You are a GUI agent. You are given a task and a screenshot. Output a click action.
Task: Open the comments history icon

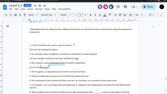tap(125, 7)
